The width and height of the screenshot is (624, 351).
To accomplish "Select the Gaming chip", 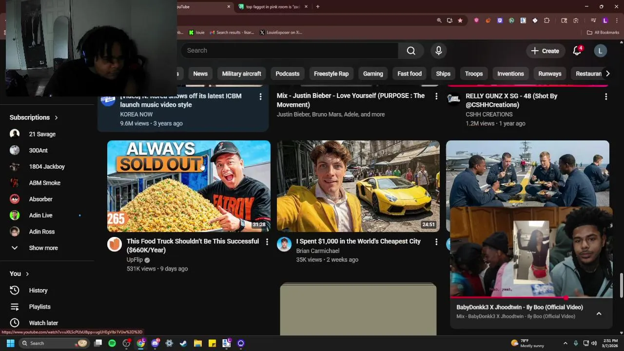I will coord(373,74).
